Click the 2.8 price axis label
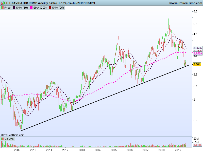Image resolution: width=203 pixels, height=152 pixels. (x=195, y=74)
